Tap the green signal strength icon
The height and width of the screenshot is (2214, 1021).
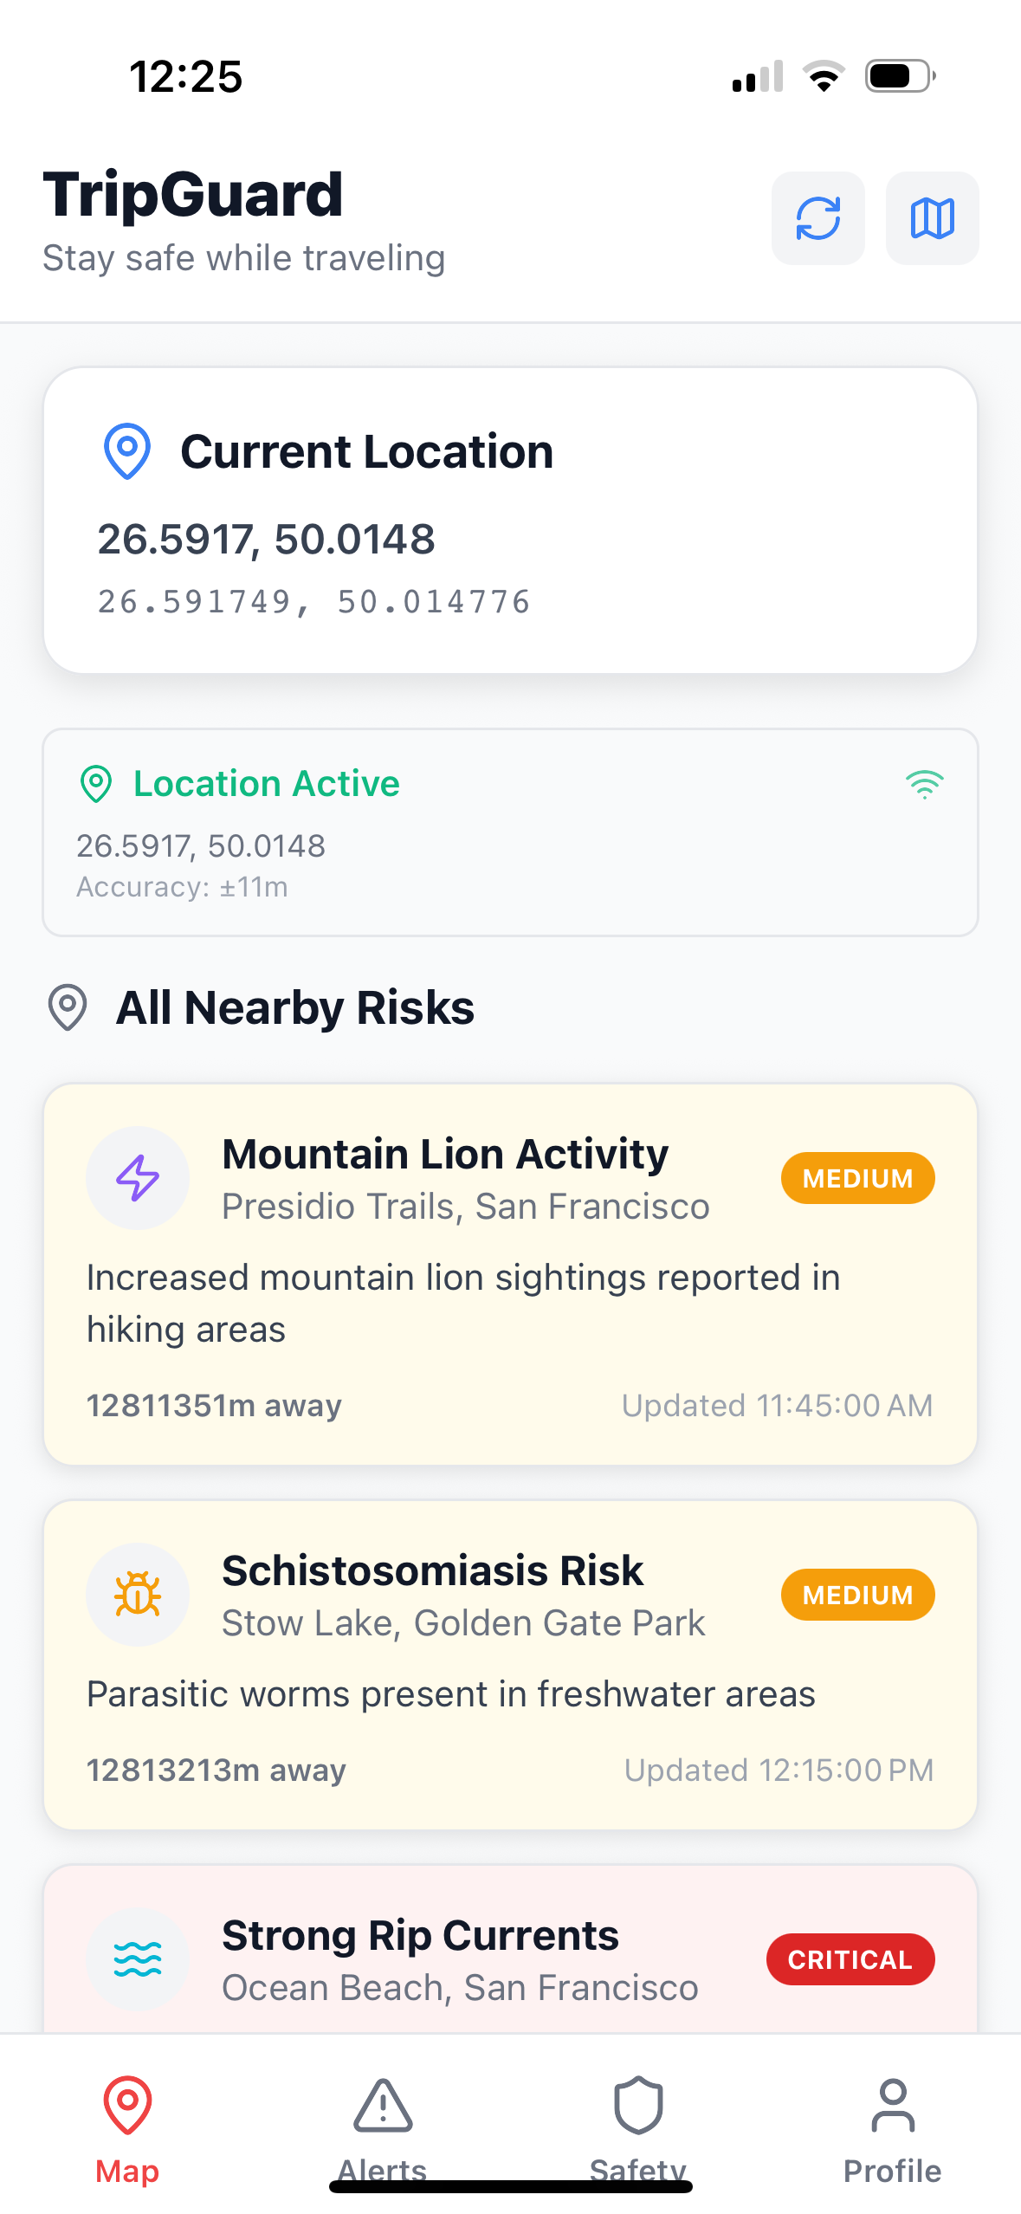click(x=924, y=784)
